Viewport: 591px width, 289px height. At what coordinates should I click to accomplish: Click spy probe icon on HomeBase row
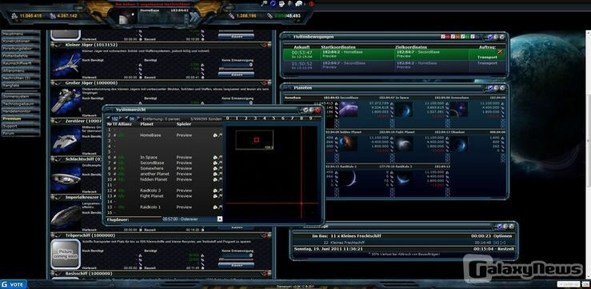pyautogui.click(x=215, y=135)
